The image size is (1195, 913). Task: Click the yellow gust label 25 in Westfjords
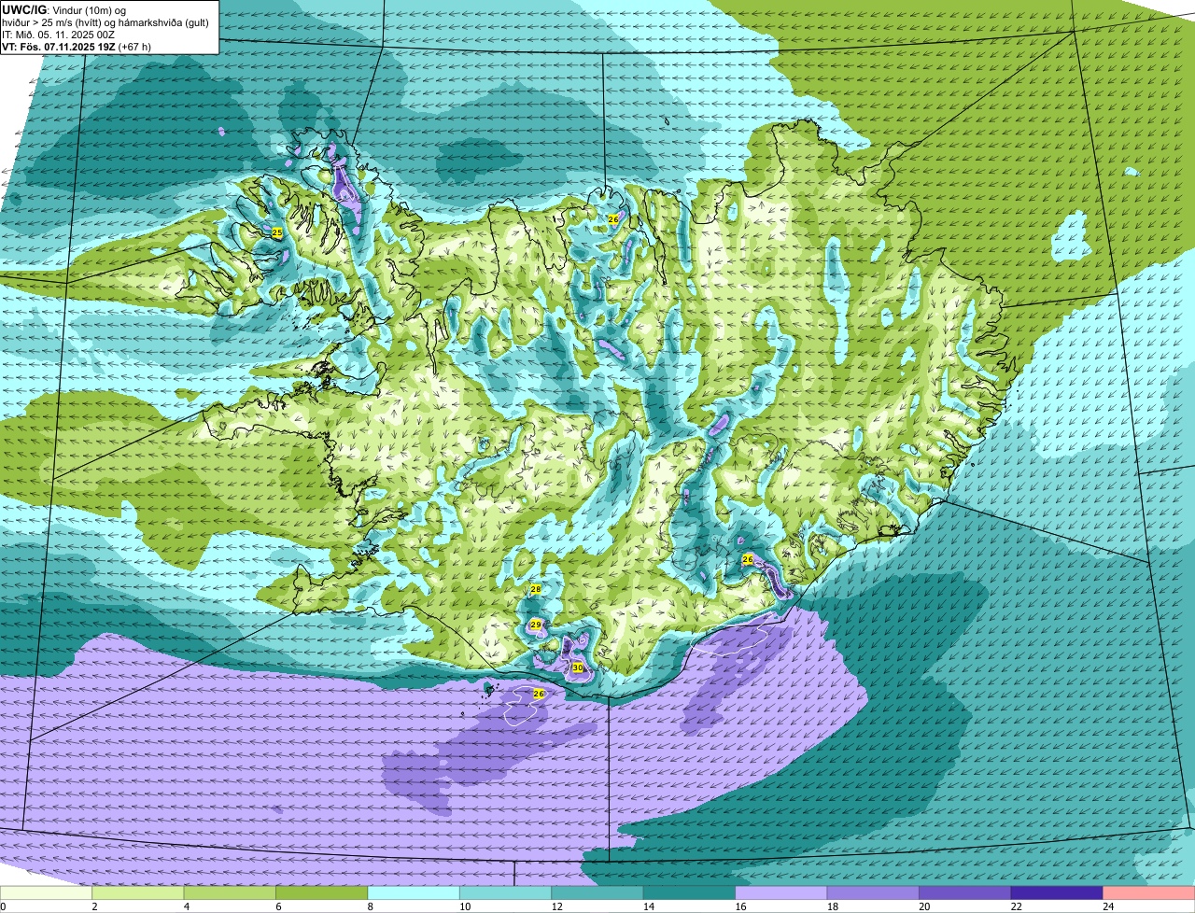(x=277, y=232)
